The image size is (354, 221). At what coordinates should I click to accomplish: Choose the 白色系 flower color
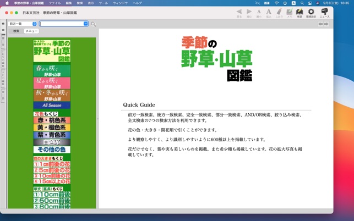tap(52, 142)
